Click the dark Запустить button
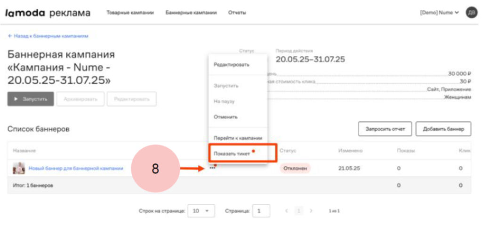 click(31, 99)
